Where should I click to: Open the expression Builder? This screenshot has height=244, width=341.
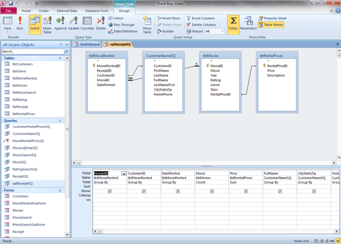[165, 31]
